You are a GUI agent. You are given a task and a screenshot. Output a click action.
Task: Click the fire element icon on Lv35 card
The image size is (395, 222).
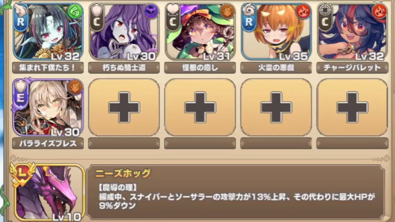coord(304,12)
